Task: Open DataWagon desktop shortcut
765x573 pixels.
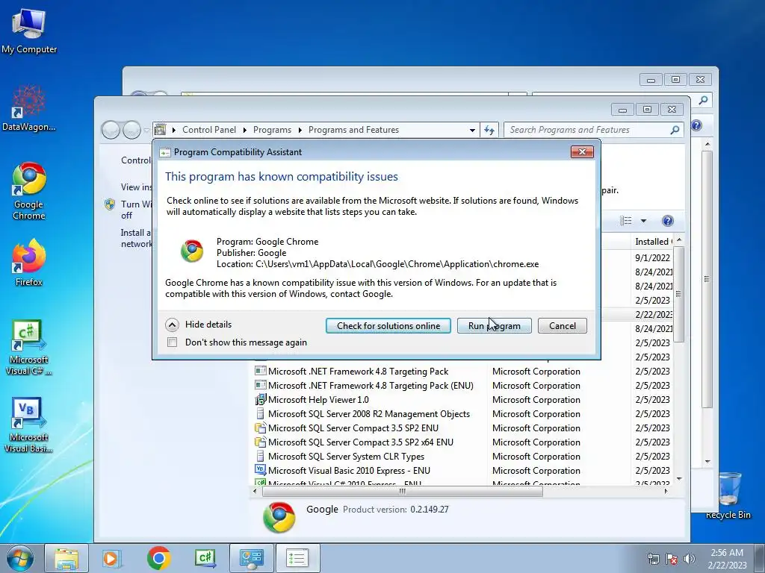Action: coord(29,108)
